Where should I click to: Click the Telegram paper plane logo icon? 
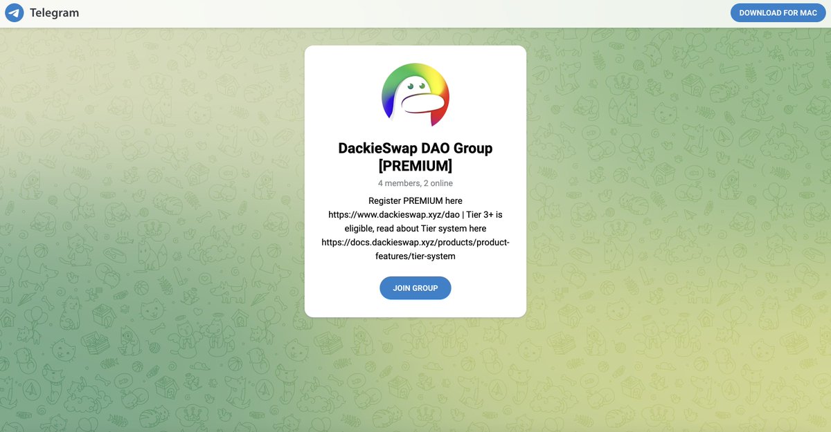[x=14, y=13]
